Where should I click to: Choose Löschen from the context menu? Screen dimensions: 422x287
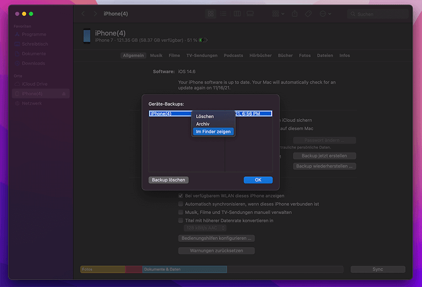pos(213,116)
